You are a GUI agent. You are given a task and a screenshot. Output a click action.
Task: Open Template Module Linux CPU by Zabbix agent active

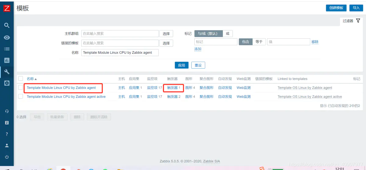coord(66,96)
